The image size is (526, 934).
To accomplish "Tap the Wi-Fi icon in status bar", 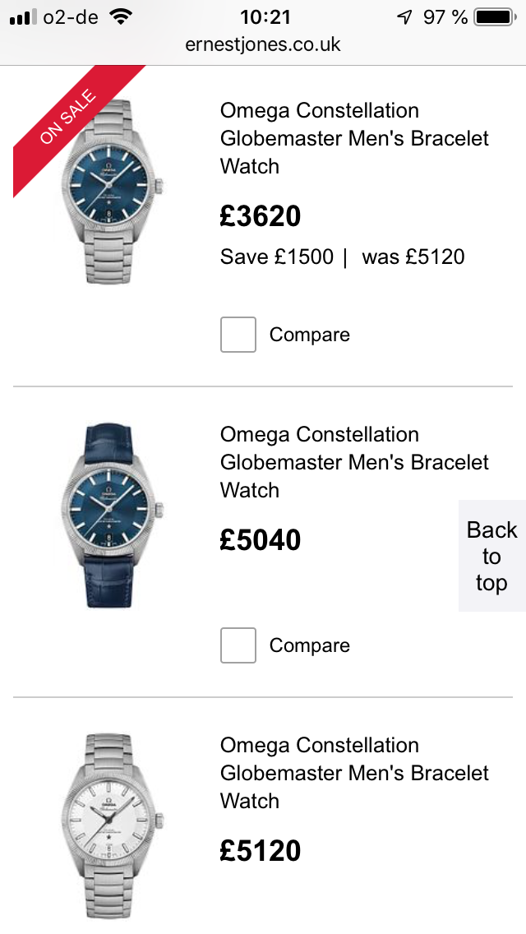I will pos(121,16).
